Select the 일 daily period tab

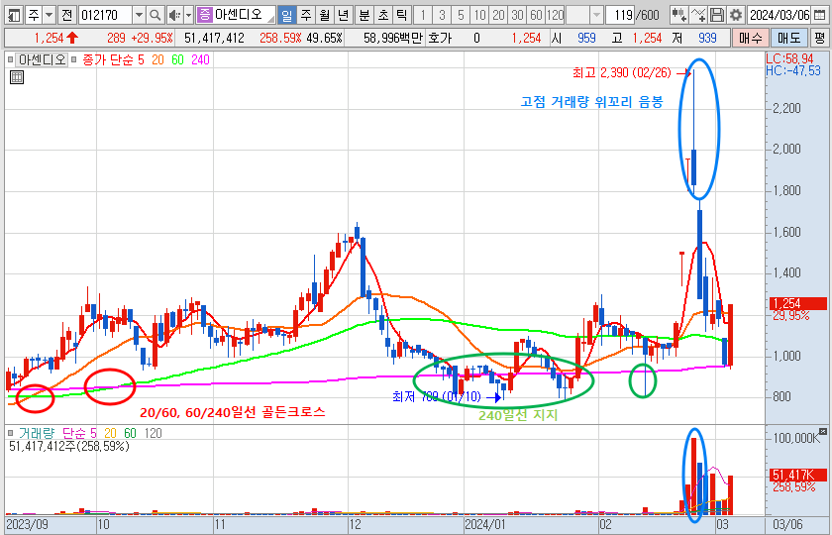click(286, 15)
